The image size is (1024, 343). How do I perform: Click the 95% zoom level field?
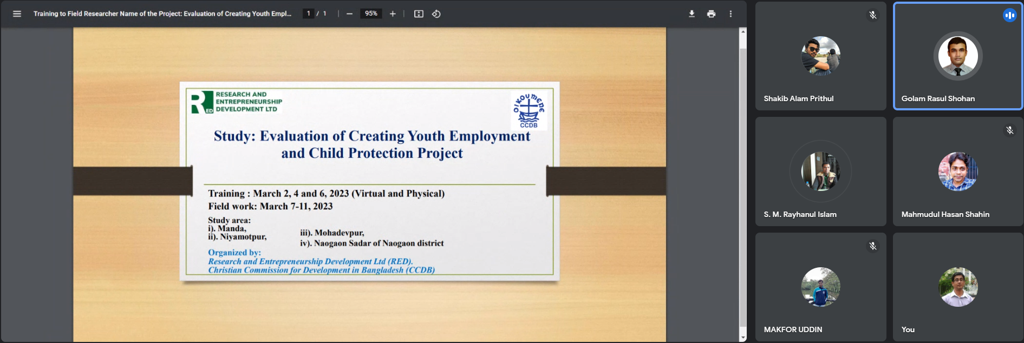(x=371, y=14)
